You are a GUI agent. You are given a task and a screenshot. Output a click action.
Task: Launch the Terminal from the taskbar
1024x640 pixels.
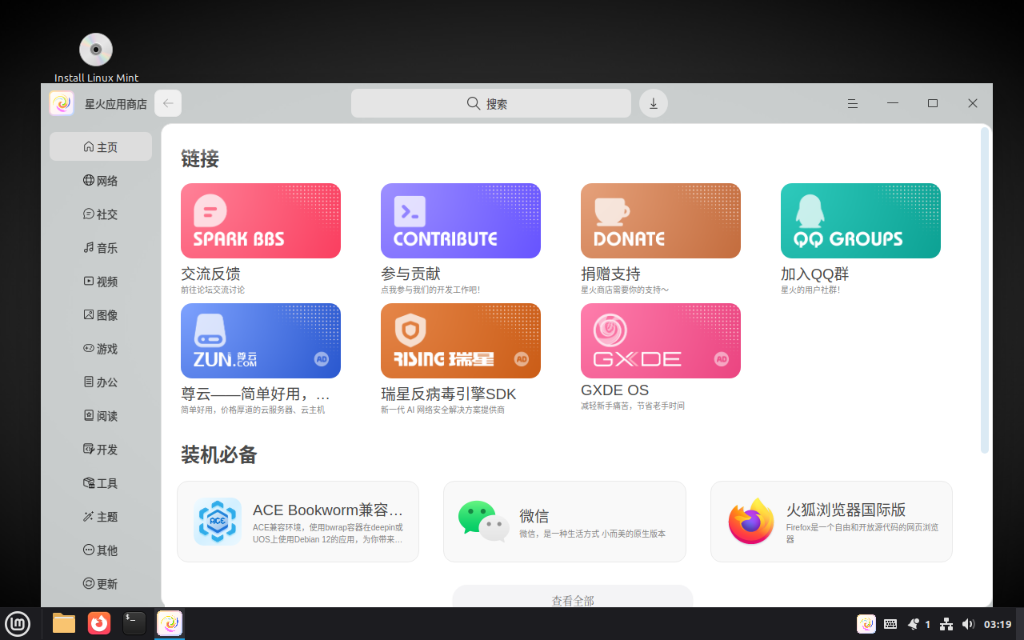point(134,623)
